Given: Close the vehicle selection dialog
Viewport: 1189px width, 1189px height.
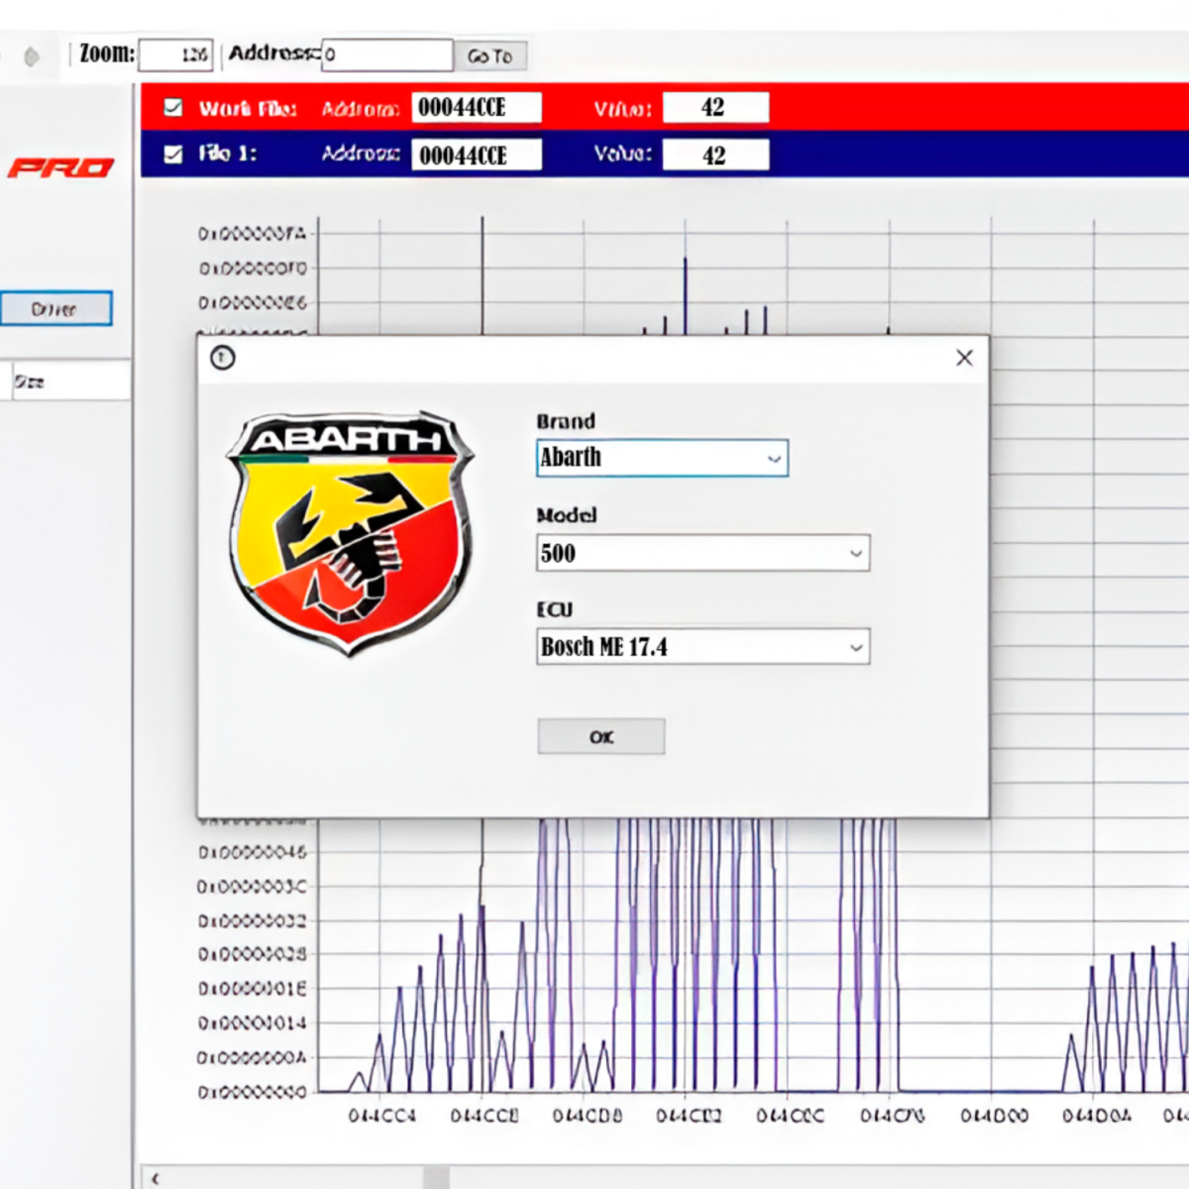Looking at the screenshot, I should pos(963,358).
